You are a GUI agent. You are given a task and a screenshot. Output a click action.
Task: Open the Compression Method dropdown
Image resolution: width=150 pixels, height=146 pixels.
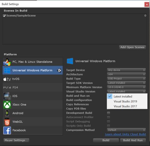click(x=126, y=130)
